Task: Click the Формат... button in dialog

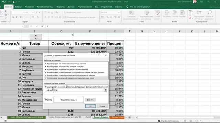Action: point(90,100)
